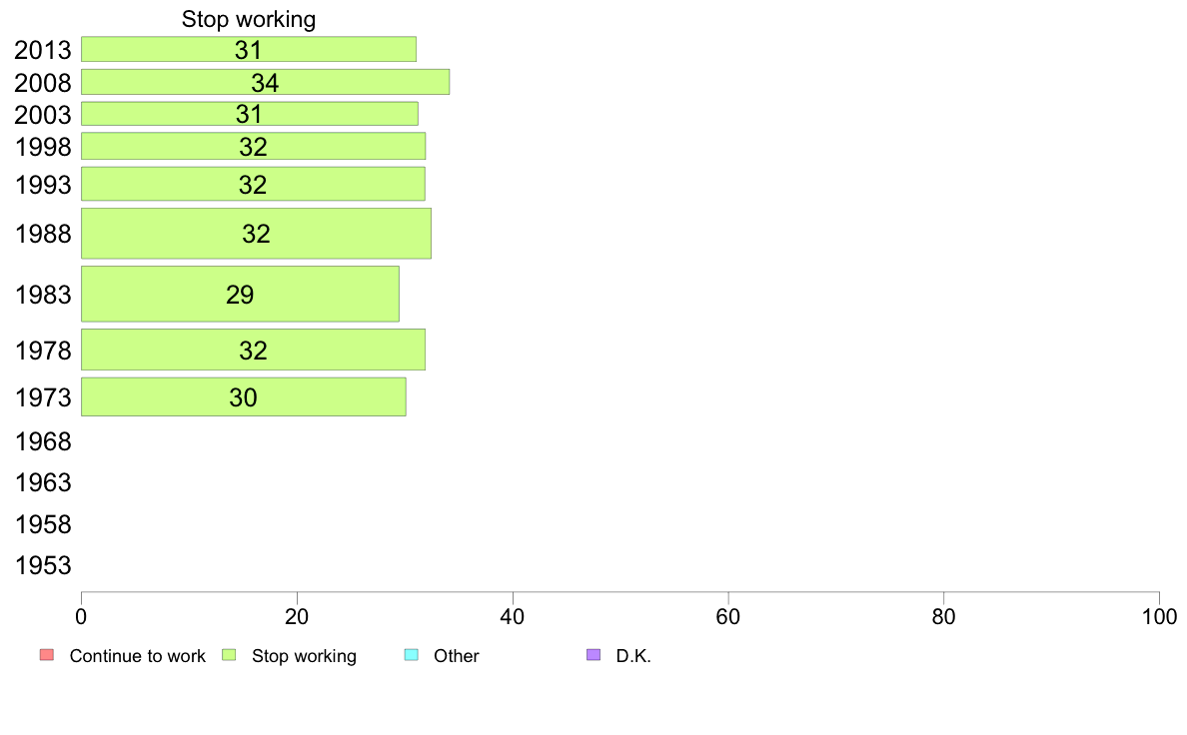Click the red Continue to work legend swatch
The image size is (1187, 735).
pyautogui.click(x=47, y=655)
